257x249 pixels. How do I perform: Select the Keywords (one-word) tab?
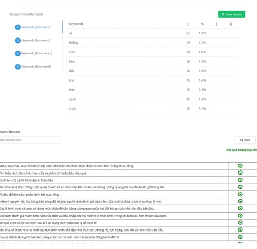[33, 27]
